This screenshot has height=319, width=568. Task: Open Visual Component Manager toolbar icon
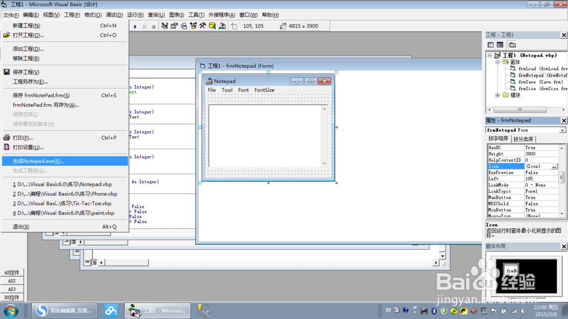pyautogui.click(x=222, y=26)
